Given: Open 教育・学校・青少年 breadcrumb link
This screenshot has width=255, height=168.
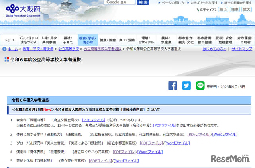Looking at the screenshot, I should click(38, 49).
